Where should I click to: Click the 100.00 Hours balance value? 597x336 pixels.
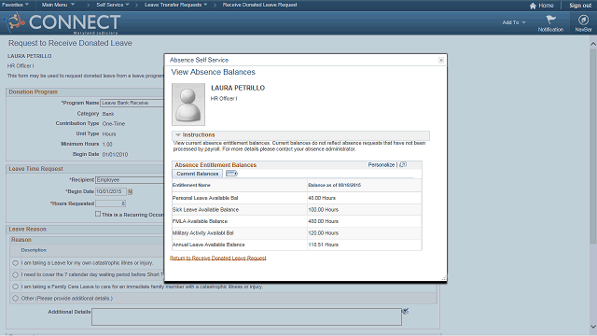324,210
